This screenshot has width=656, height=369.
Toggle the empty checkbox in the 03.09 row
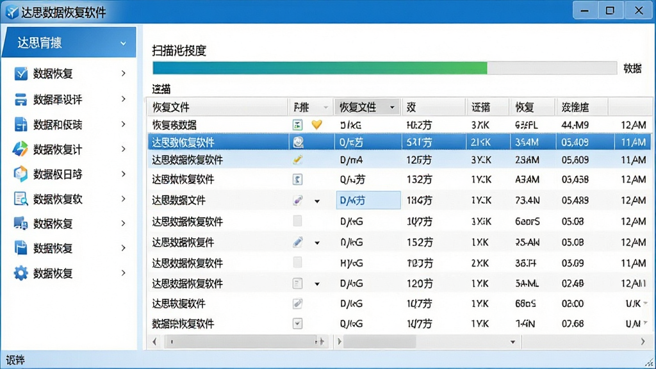(297, 263)
